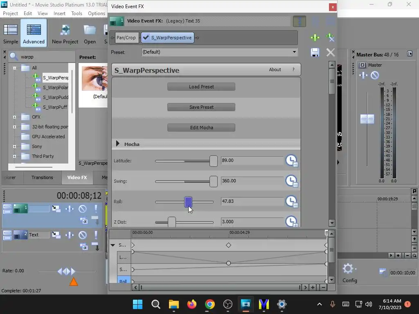Open track 1 Track FX icon

(70, 209)
